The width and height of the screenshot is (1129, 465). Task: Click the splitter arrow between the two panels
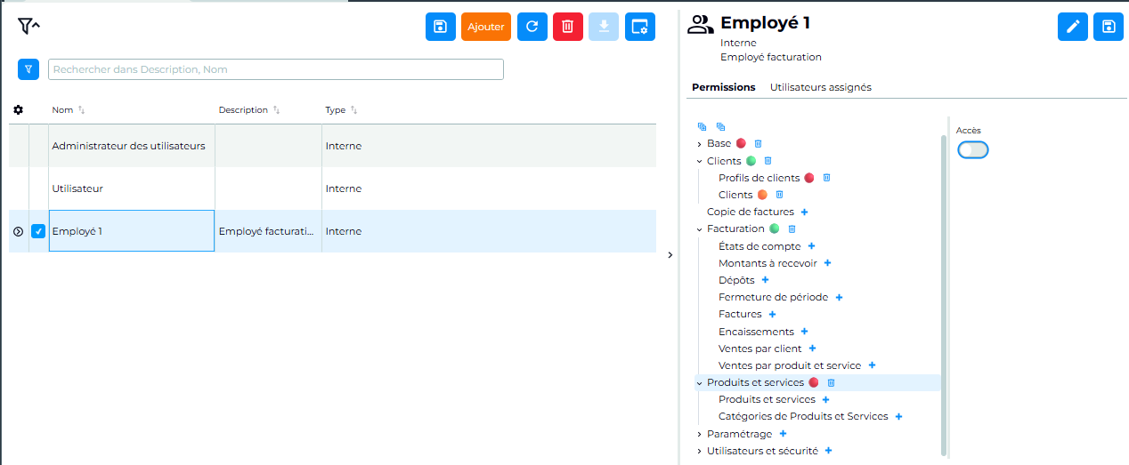670,255
